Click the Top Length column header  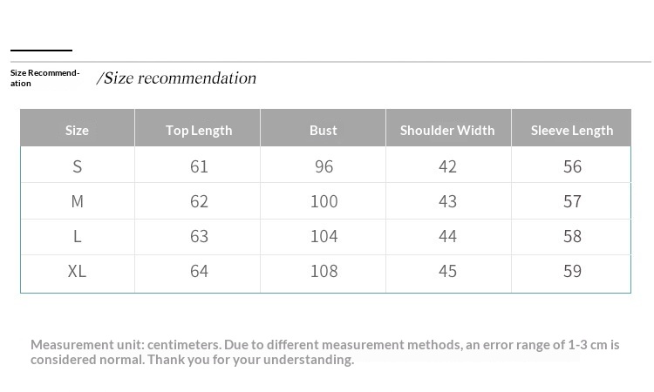pyautogui.click(x=199, y=131)
